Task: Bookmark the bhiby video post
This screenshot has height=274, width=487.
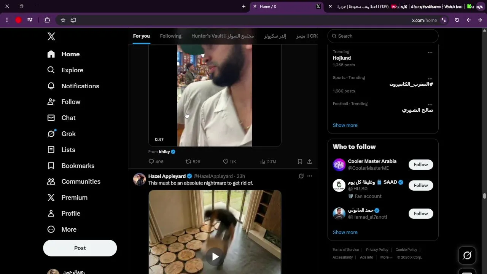Action: pos(300,162)
